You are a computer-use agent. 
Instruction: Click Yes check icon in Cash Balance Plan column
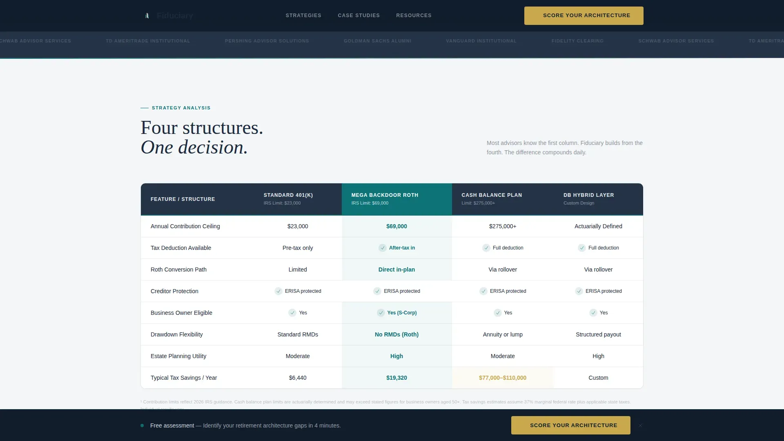point(497,313)
